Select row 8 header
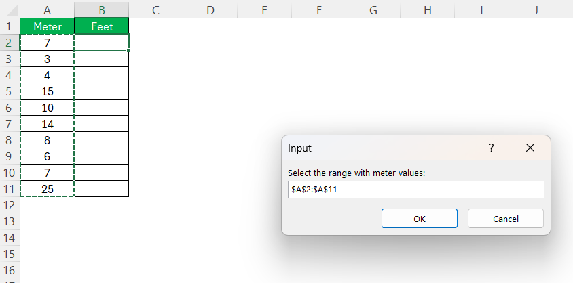This screenshot has height=283, width=573. point(10,140)
